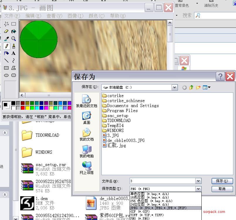Choose the Curve tool
The width and height of the screenshot is (236, 220).
pos(13,60)
